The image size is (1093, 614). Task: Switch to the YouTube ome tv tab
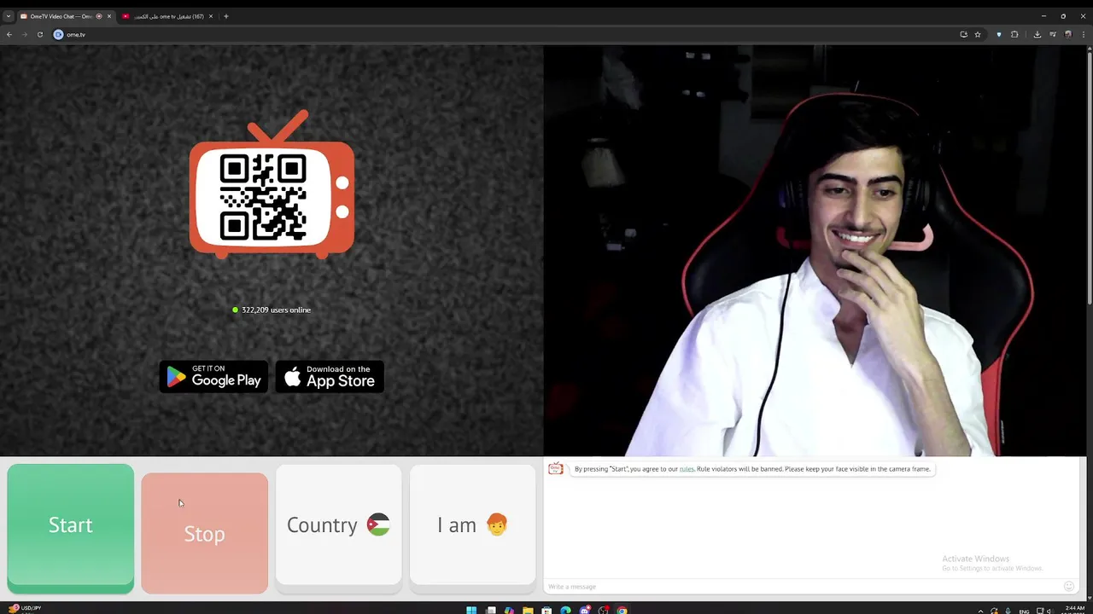click(168, 16)
